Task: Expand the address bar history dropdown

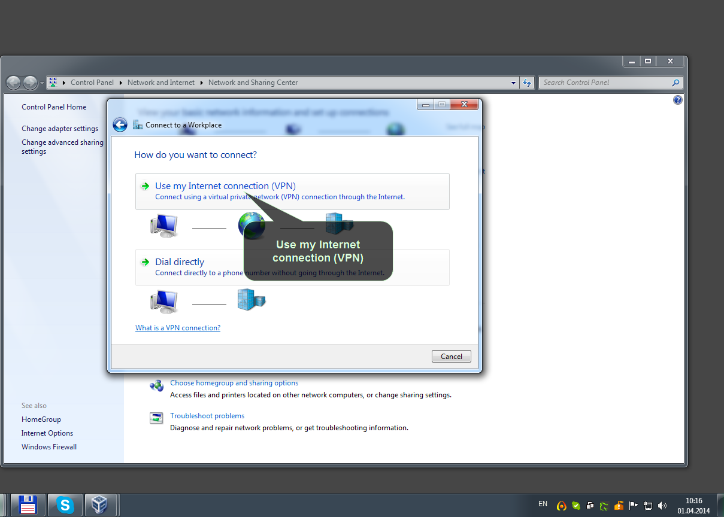Action: tap(513, 83)
